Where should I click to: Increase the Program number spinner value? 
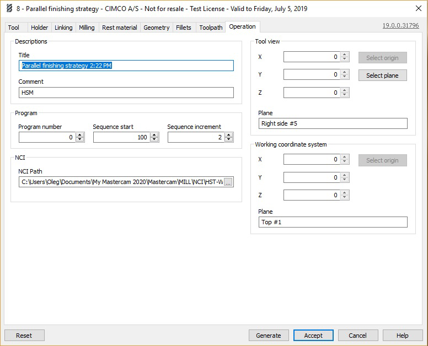coord(80,135)
